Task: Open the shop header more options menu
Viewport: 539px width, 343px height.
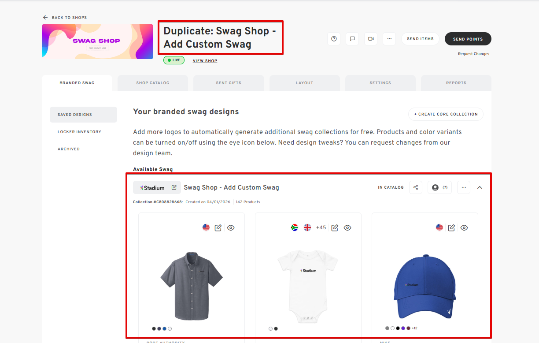Action: [x=389, y=39]
